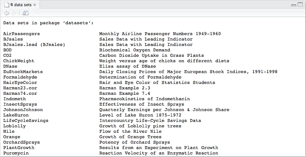
Task: Click 'Potency of Orchard Sprays' description
Action: (135, 142)
